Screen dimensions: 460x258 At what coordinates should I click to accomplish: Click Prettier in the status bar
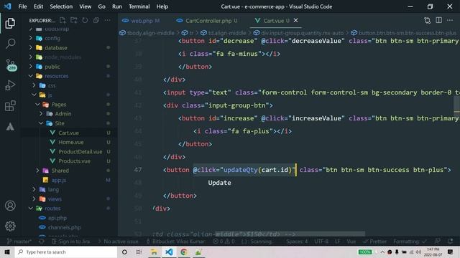click(374, 242)
